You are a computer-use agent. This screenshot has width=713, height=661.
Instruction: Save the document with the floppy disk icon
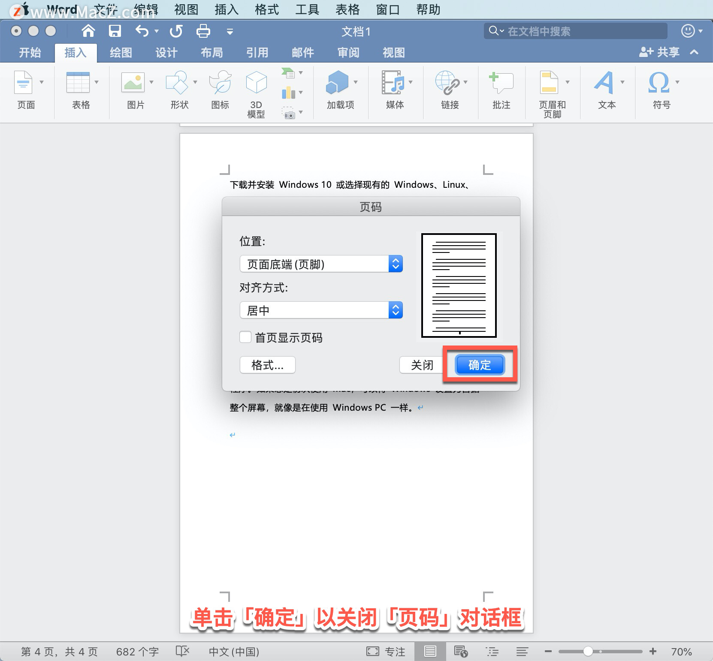(x=115, y=31)
